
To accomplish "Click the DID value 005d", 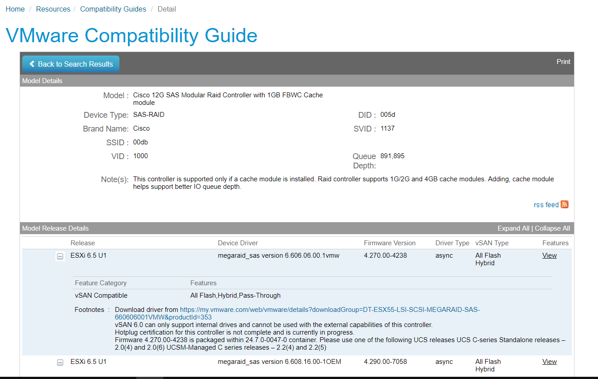I will click(388, 115).
